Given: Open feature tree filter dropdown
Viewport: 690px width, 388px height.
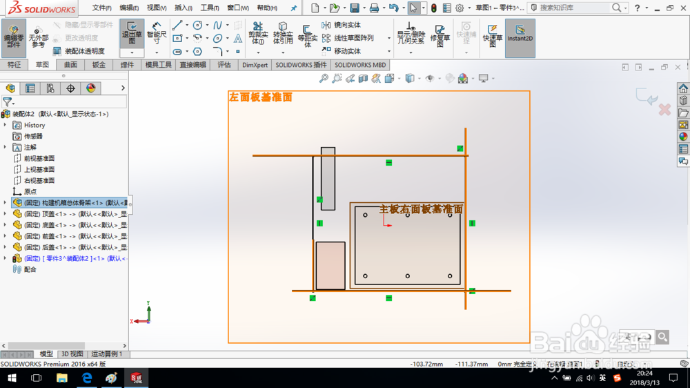Looking at the screenshot, I should point(13,104).
